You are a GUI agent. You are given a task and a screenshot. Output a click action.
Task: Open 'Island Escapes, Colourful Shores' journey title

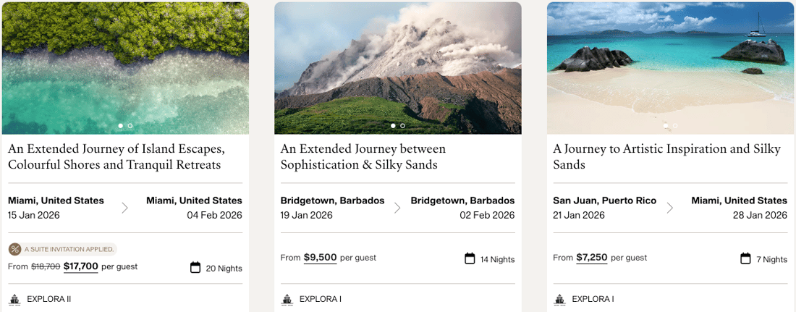pos(117,156)
